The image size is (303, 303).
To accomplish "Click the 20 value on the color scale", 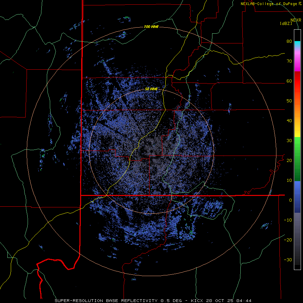I will (x=289, y=161).
